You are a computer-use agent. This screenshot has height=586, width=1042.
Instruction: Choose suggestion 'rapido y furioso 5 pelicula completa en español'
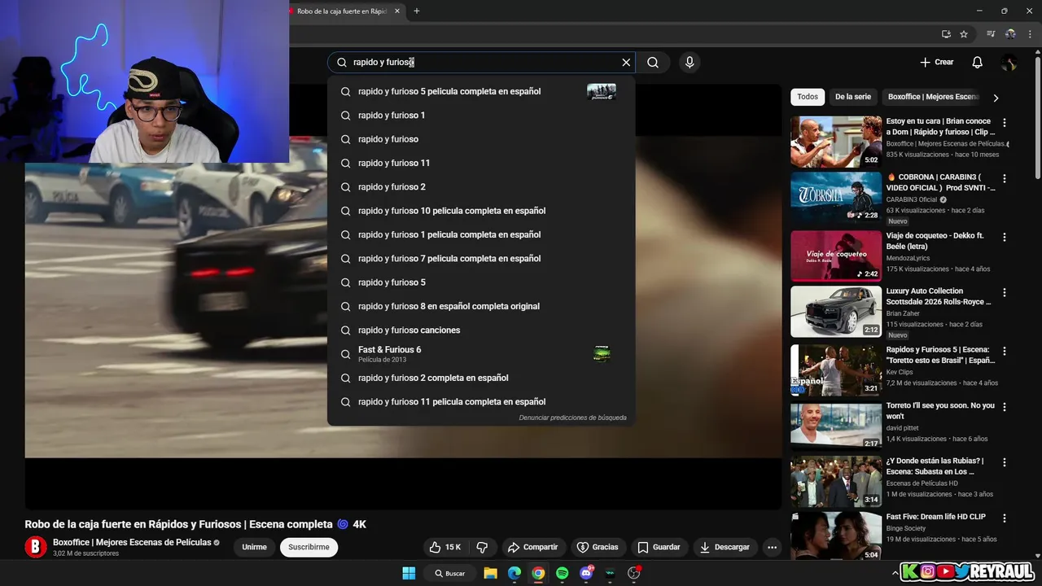coord(481,91)
